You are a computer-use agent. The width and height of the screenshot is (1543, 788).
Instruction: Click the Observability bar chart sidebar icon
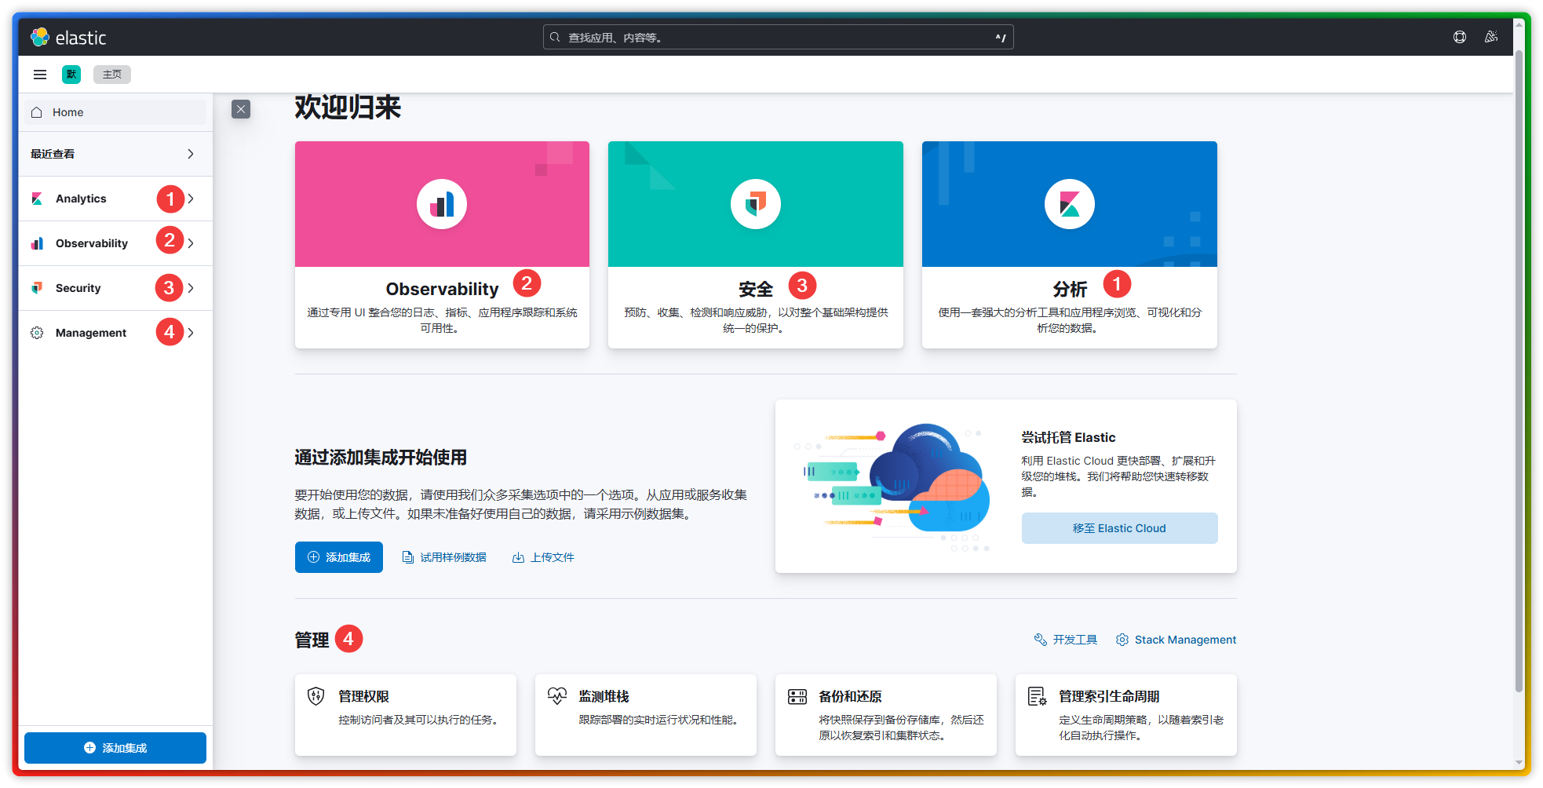pyautogui.click(x=37, y=243)
